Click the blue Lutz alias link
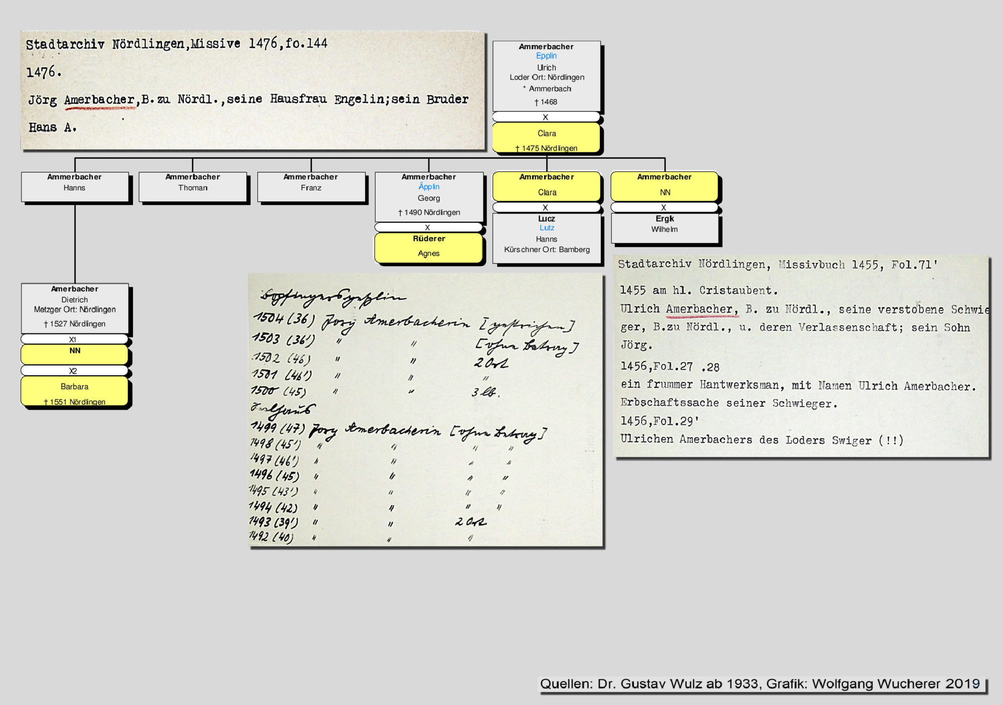 (547, 228)
